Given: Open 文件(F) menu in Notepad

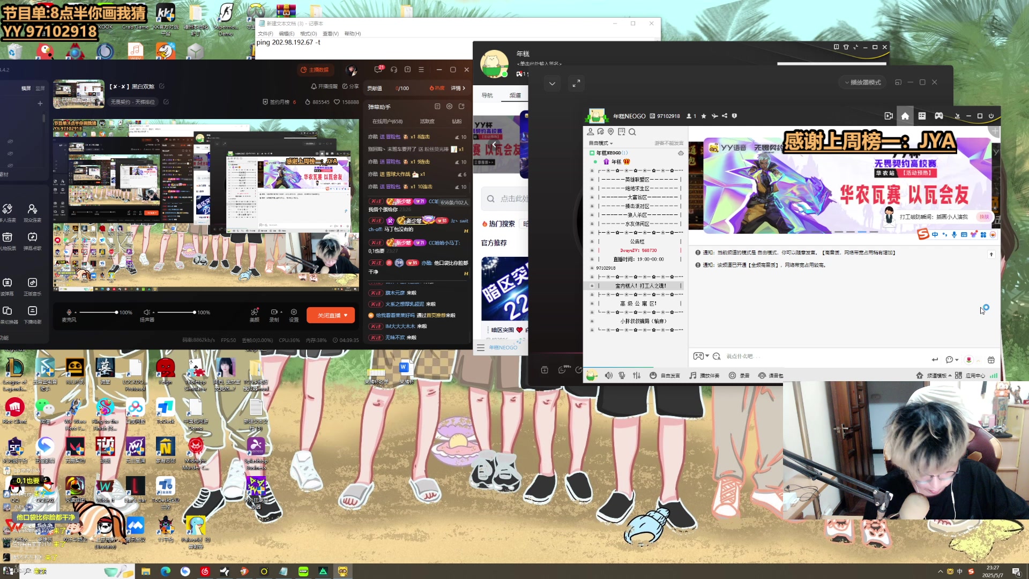Looking at the screenshot, I should (265, 34).
